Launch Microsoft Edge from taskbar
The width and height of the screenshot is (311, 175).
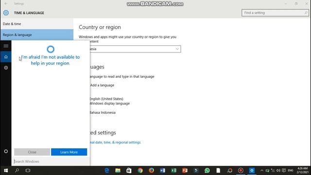point(107,171)
